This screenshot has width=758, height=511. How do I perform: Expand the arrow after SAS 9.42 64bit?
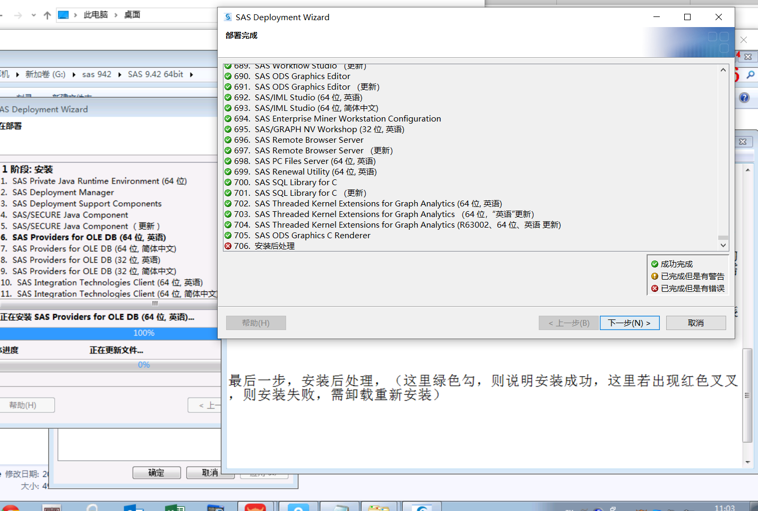point(191,74)
